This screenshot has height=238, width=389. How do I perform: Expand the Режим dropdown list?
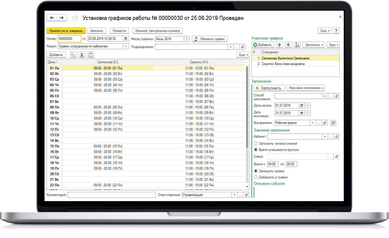[x=126, y=47]
